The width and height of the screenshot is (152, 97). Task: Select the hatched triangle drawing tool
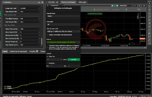[149, 23]
